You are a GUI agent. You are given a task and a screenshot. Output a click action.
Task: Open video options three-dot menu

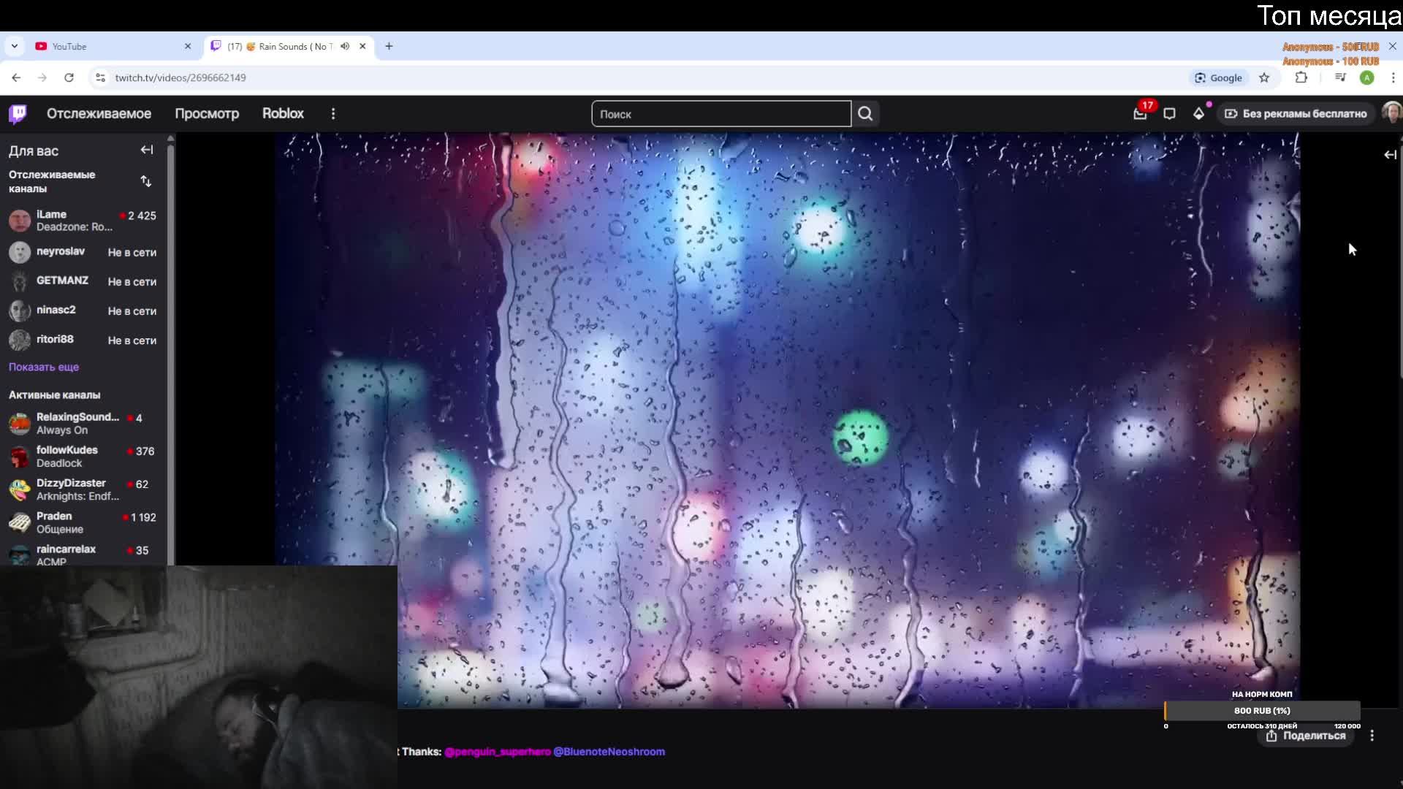(1372, 736)
